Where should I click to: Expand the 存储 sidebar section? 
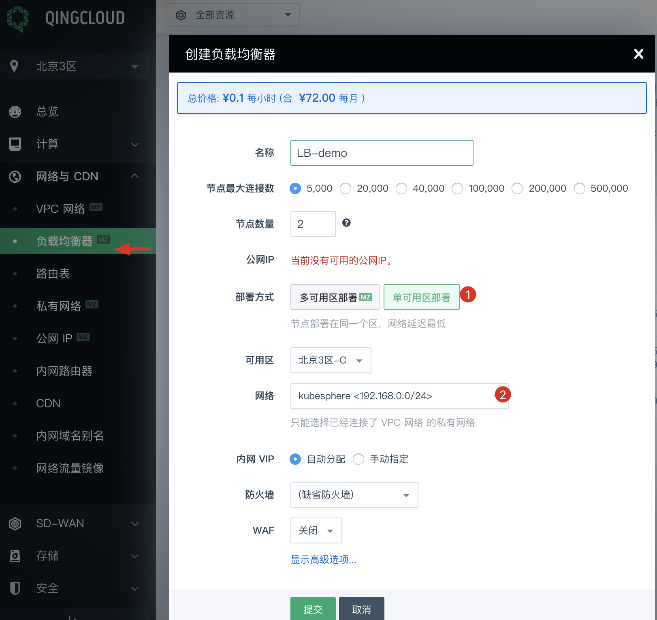pyautogui.click(x=135, y=556)
